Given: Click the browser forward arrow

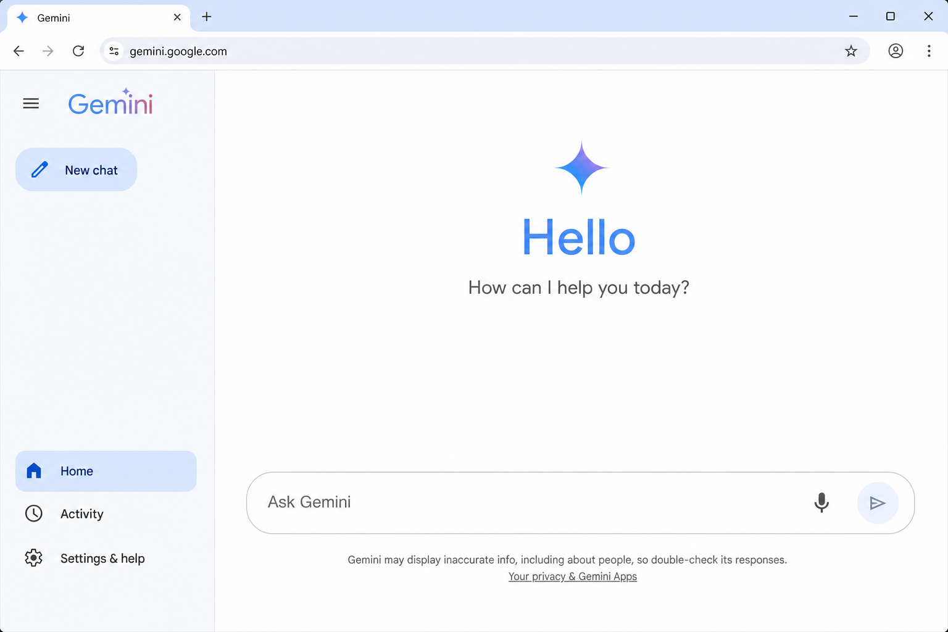Looking at the screenshot, I should 48,51.
